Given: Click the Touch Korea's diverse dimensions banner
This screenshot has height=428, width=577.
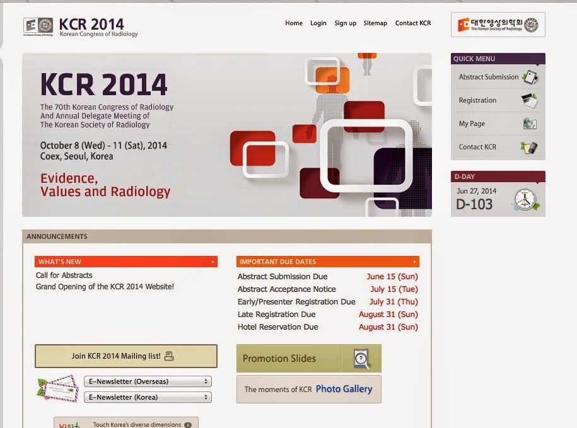Looking at the screenshot, I should [x=126, y=422].
